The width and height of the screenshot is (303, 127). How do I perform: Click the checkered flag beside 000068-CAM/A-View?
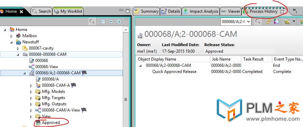(x=84, y=110)
